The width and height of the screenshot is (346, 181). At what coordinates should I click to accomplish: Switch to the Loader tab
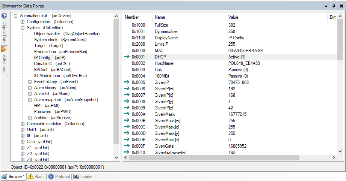(x=83, y=177)
